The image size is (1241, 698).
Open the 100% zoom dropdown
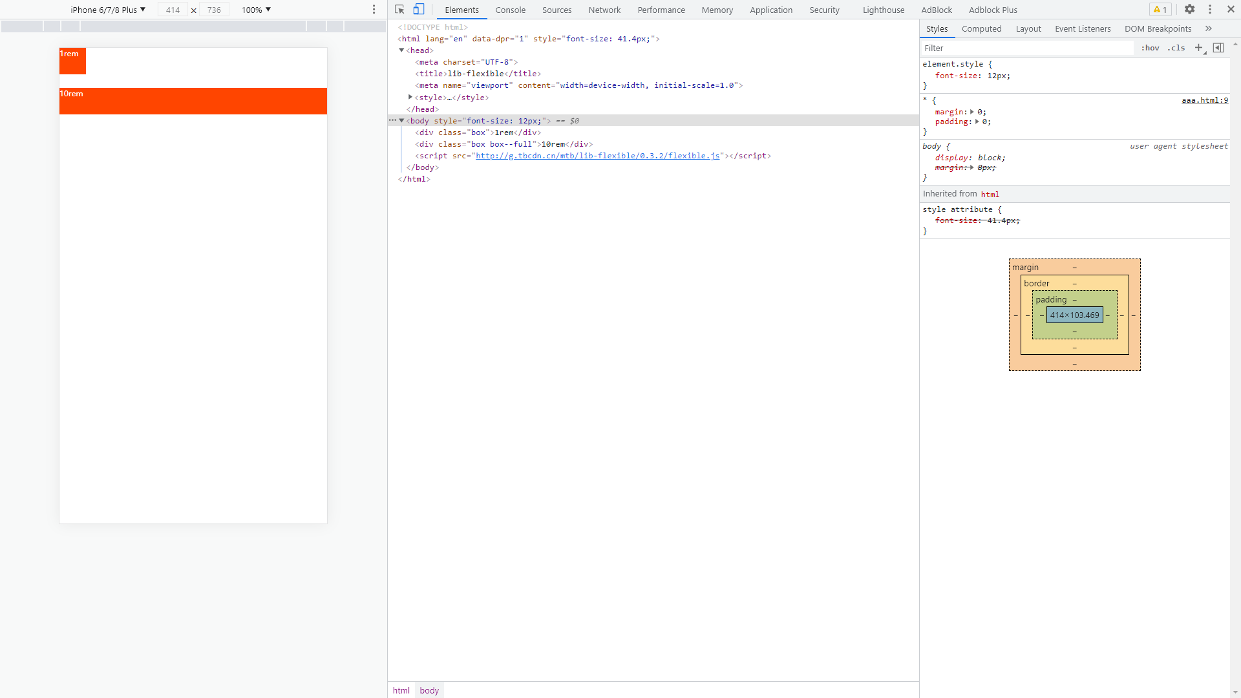click(256, 10)
